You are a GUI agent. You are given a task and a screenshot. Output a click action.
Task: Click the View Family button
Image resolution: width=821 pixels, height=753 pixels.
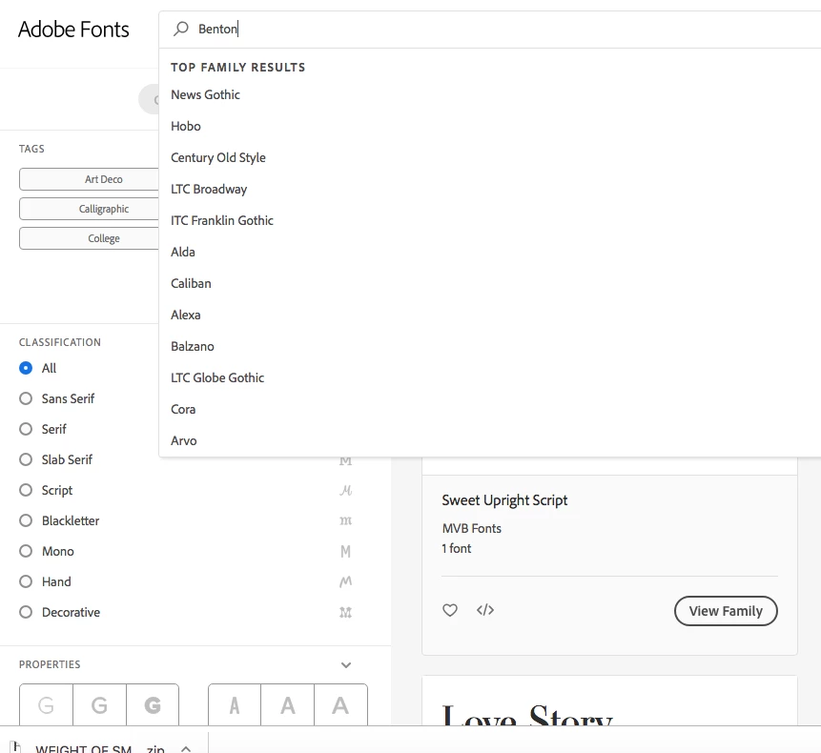(x=726, y=611)
